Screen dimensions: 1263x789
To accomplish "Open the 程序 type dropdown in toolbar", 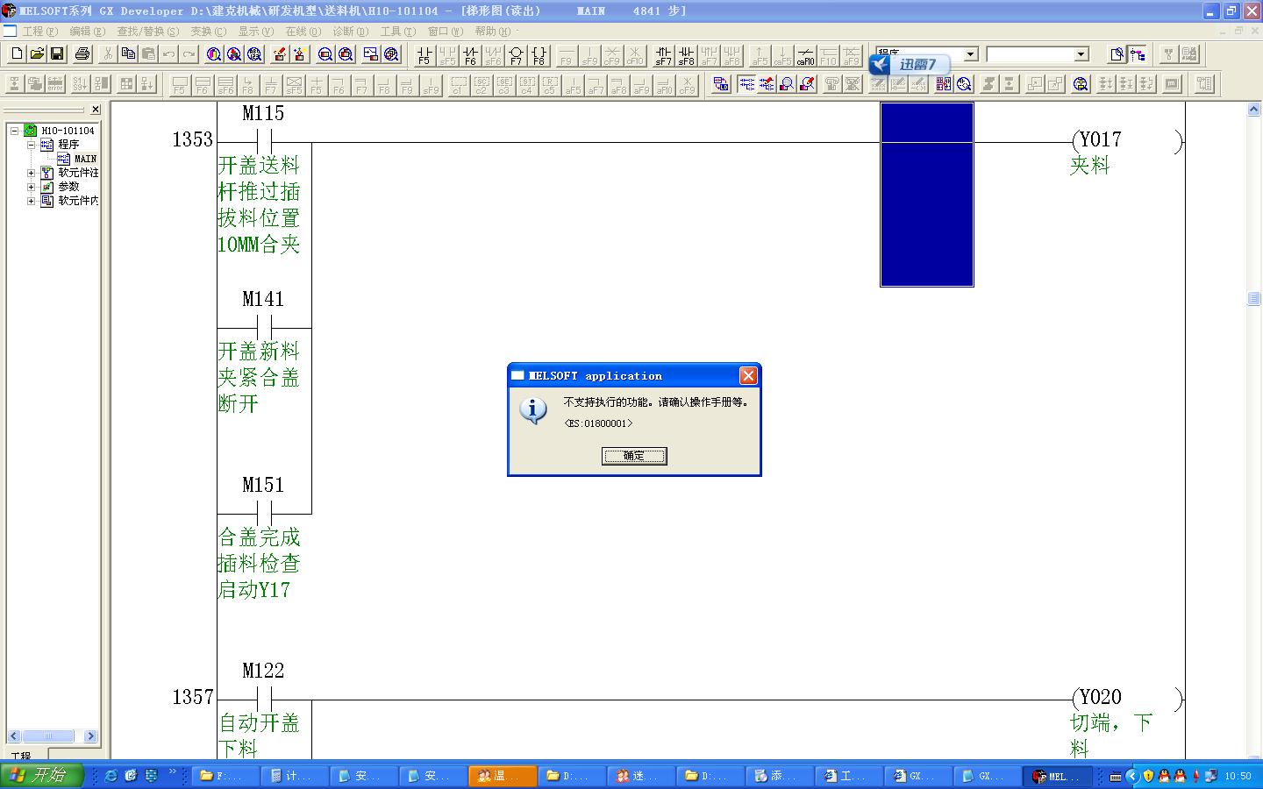I will pyautogui.click(x=970, y=54).
